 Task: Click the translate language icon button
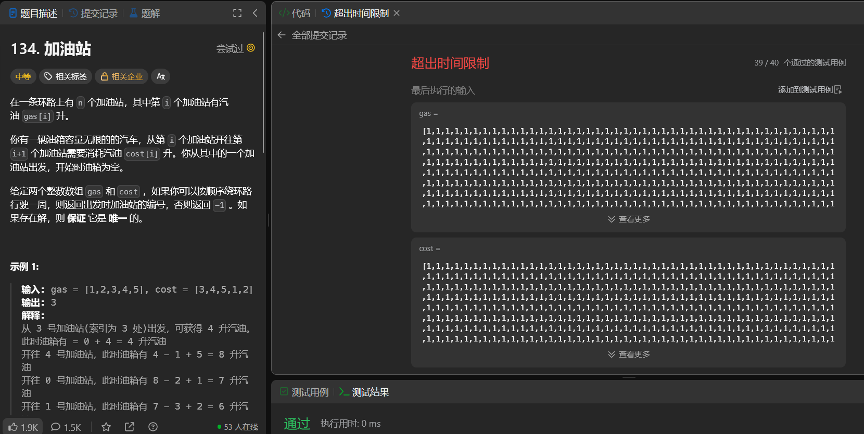point(160,76)
